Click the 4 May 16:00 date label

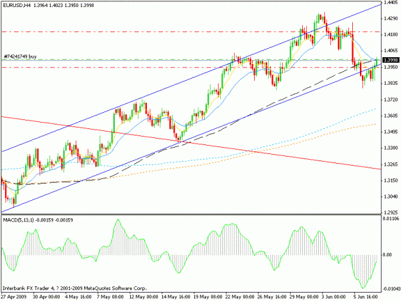coord(78,297)
